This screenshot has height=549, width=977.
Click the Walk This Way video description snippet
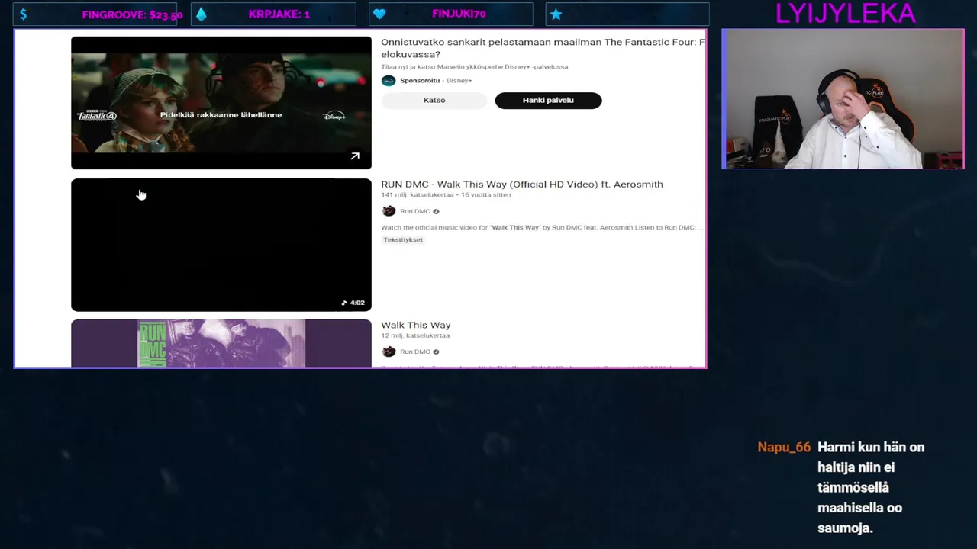click(542, 227)
